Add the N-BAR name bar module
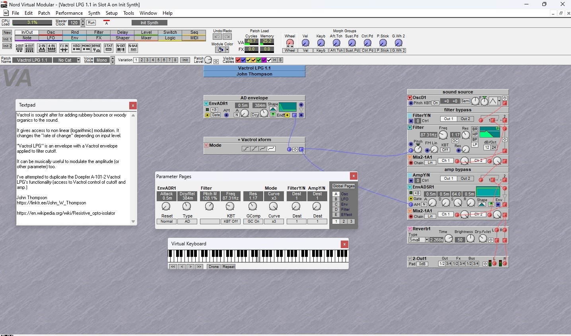The height and width of the screenshot is (336, 571). pyautogui.click(x=133, y=48)
